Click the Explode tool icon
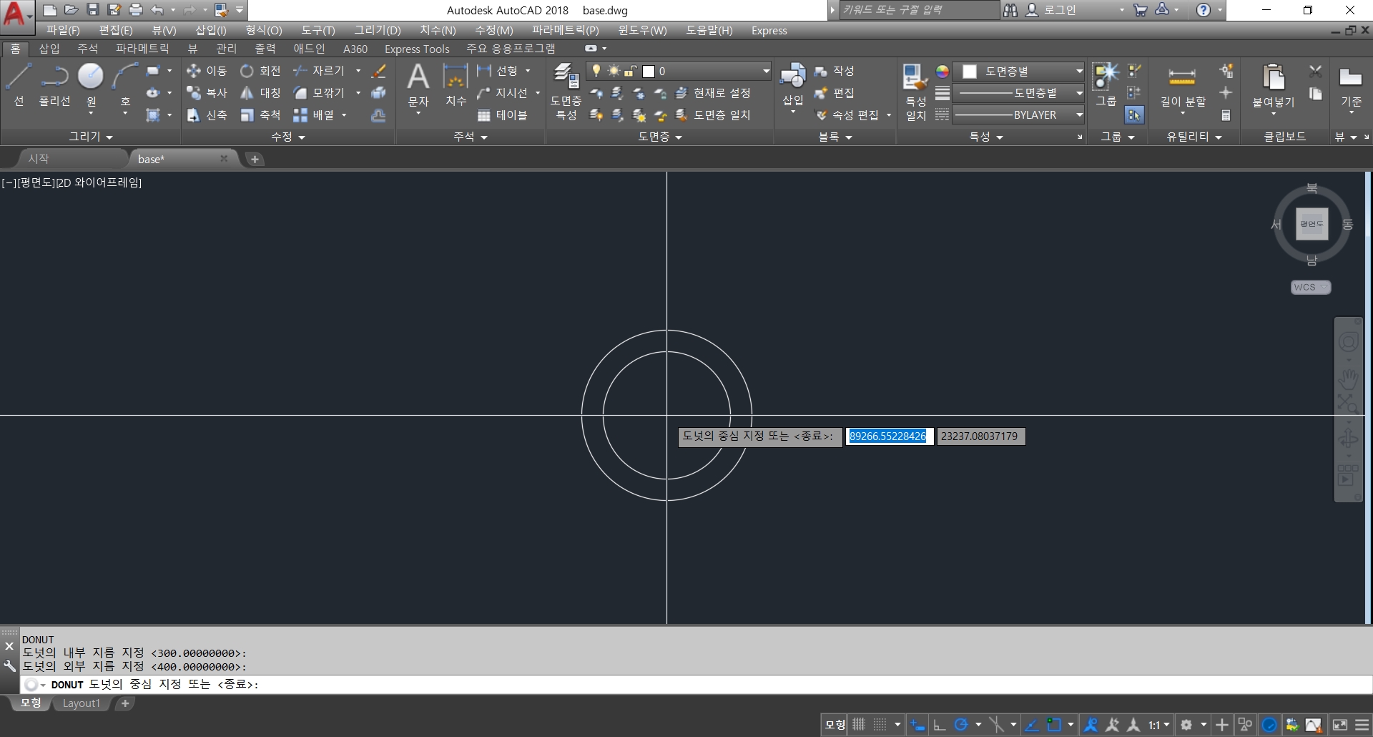 [x=379, y=93]
